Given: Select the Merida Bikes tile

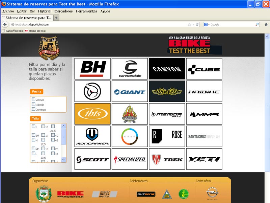Looking at the screenshot, I should point(167,114).
